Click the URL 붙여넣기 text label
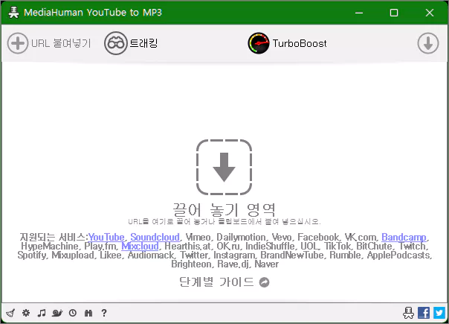This screenshot has width=449, height=324. coord(61,43)
